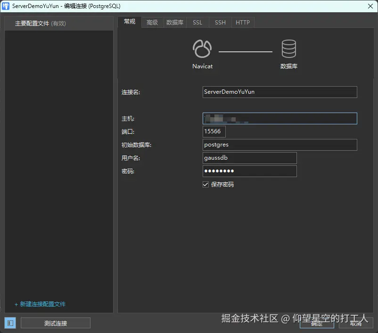Click the 测试连接 button
Image resolution: width=378 pixels, height=333 pixels.
click(x=56, y=323)
